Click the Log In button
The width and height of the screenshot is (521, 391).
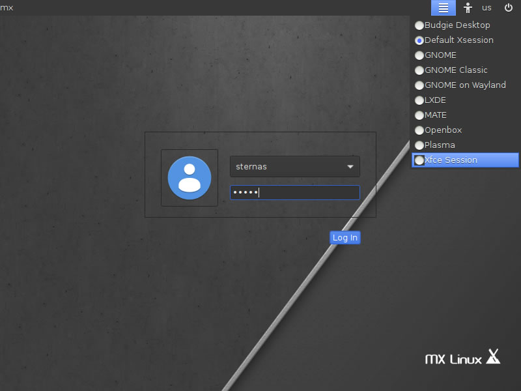(x=345, y=238)
